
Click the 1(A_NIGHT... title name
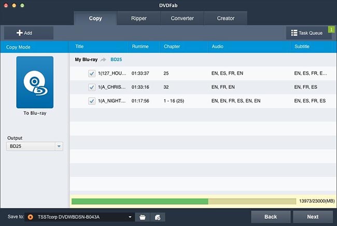(112, 101)
